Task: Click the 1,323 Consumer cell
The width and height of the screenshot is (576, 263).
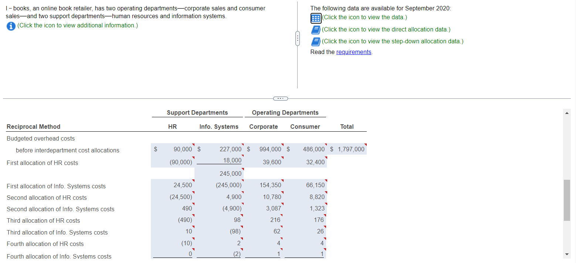Action: pos(305,208)
